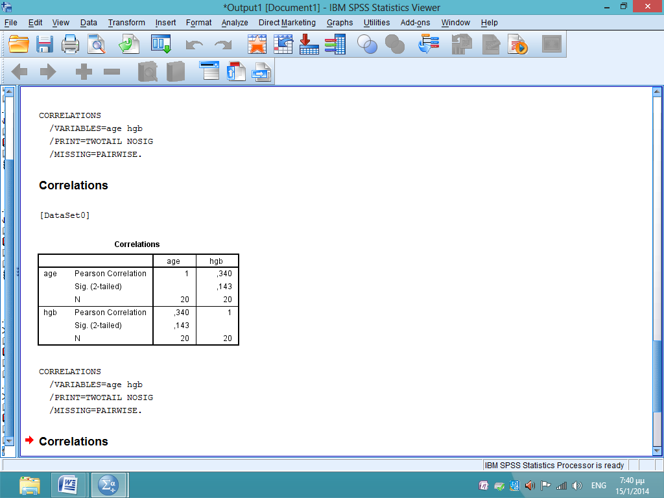Image resolution: width=664 pixels, height=498 pixels.
Task: Open the Analyze menu
Action: 235,23
